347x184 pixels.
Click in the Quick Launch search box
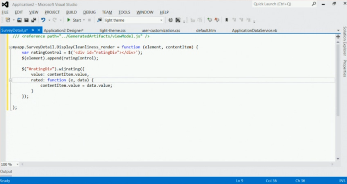281,4
